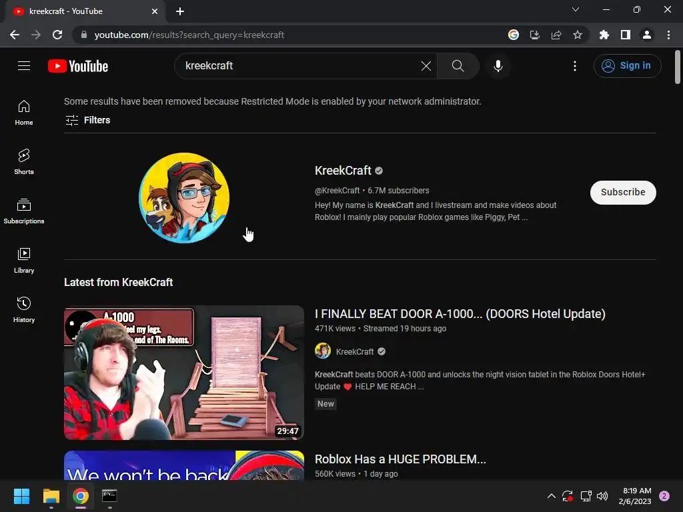Share this page icon

tap(556, 35)
